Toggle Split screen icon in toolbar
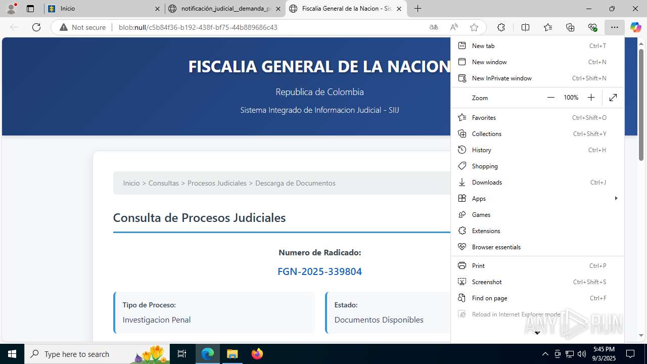The width and height of the screenshot is (647, 364). tap(525, 27)
